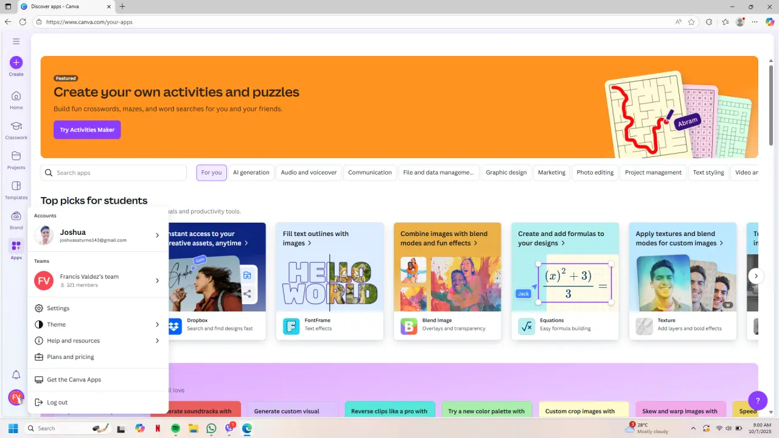Expand the Help and resources submenu

[x=98, y=341]
